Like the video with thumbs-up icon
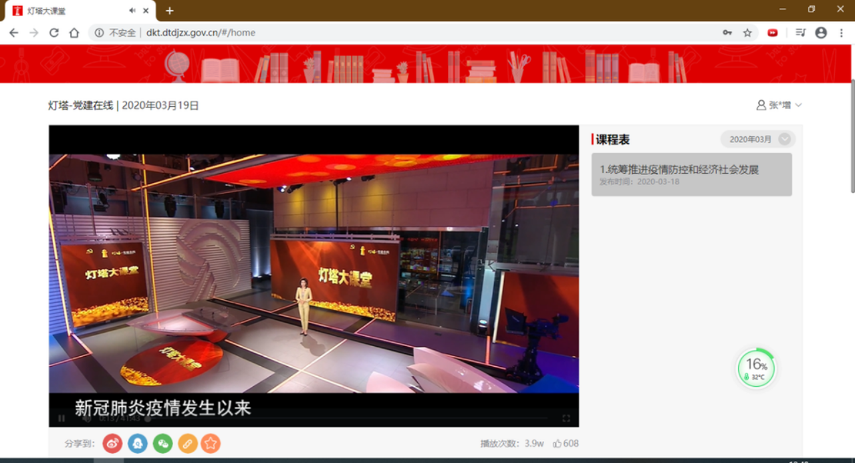Image resolution: width=855 pixels, height=463 pixels. coord(558,444)
